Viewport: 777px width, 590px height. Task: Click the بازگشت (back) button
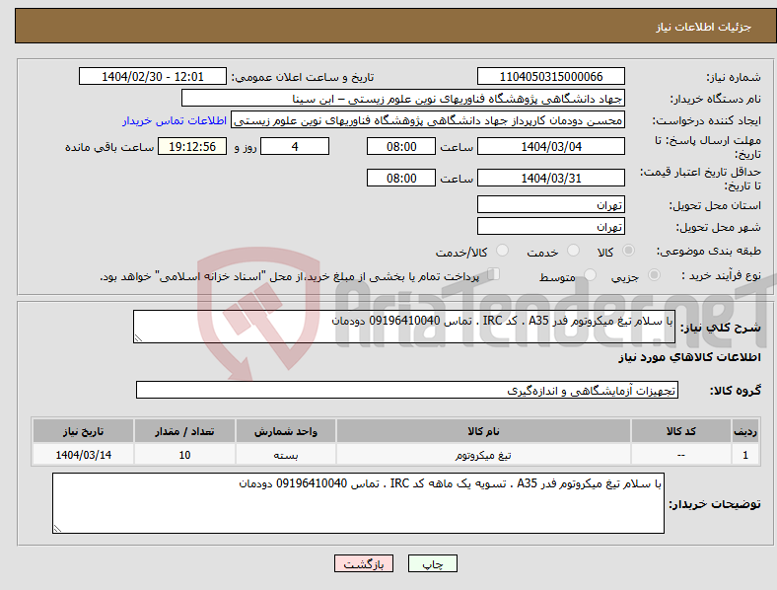[364, 563]
